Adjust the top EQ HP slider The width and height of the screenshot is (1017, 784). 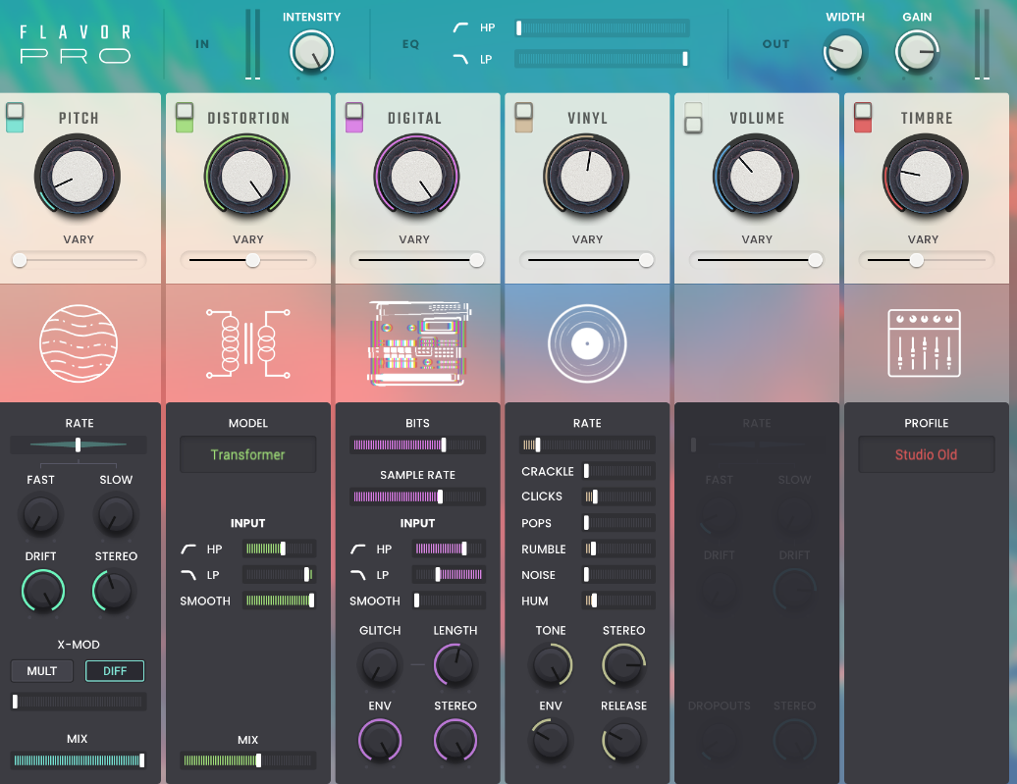[x=602, y=27]
